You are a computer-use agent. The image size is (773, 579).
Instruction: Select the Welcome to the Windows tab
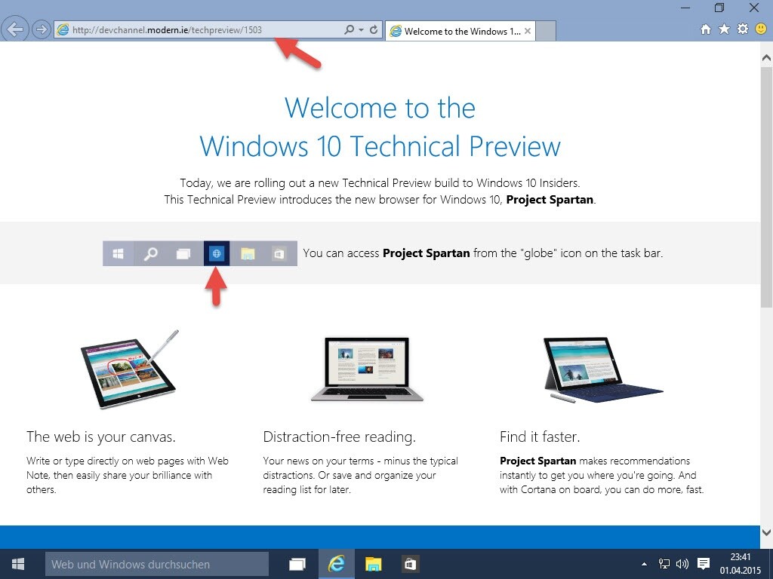[x=457, y=32]
